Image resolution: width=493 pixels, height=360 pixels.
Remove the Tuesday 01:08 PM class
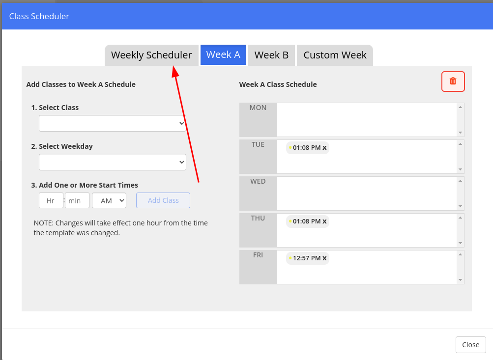(324, 148)
